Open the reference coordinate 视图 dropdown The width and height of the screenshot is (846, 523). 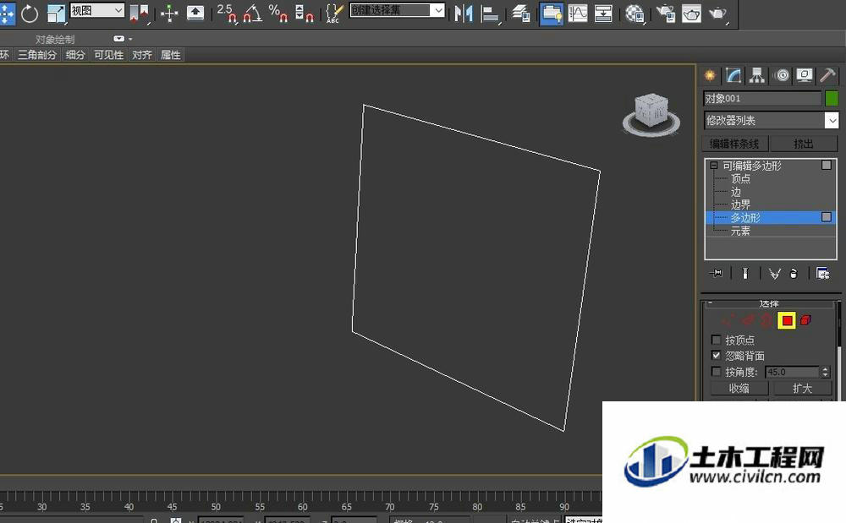point(97,10)
